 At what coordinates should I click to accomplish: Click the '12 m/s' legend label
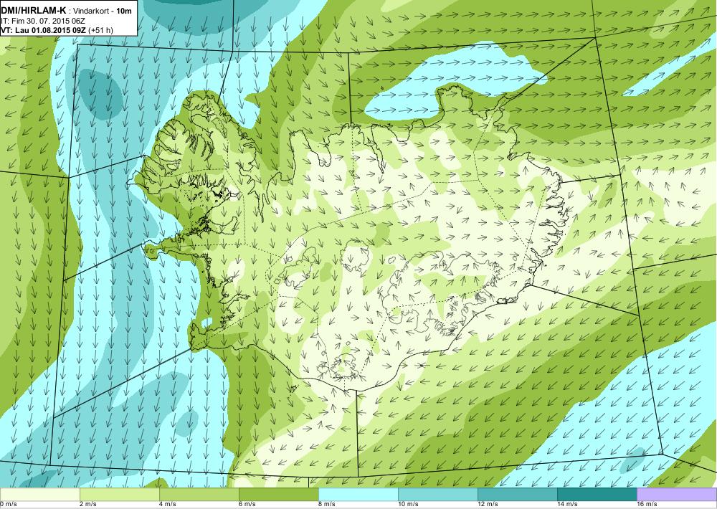click(488, 505)
